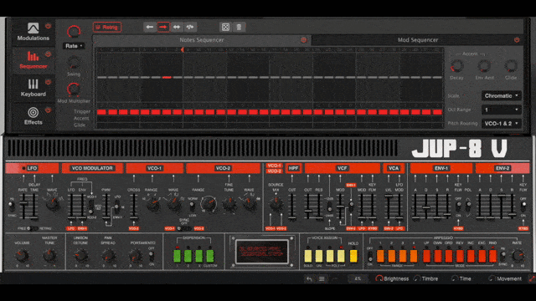Click the Accent Decay knob
This screenshot has height=301, width=536.
tap(456, 66)
